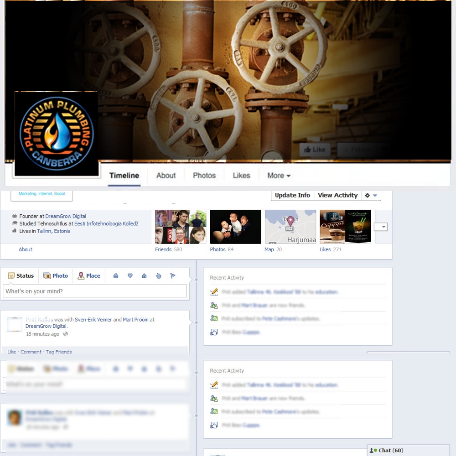The width and height of the screenshot is (456, 456).
Task: Expand the More dropdown in the profile tabs
Action: click(x=279, y=176)
